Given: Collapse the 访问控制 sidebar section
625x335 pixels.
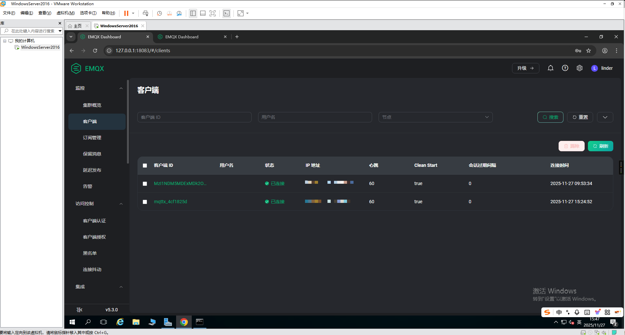Looking at the screenshot, I should pos(121,204).
